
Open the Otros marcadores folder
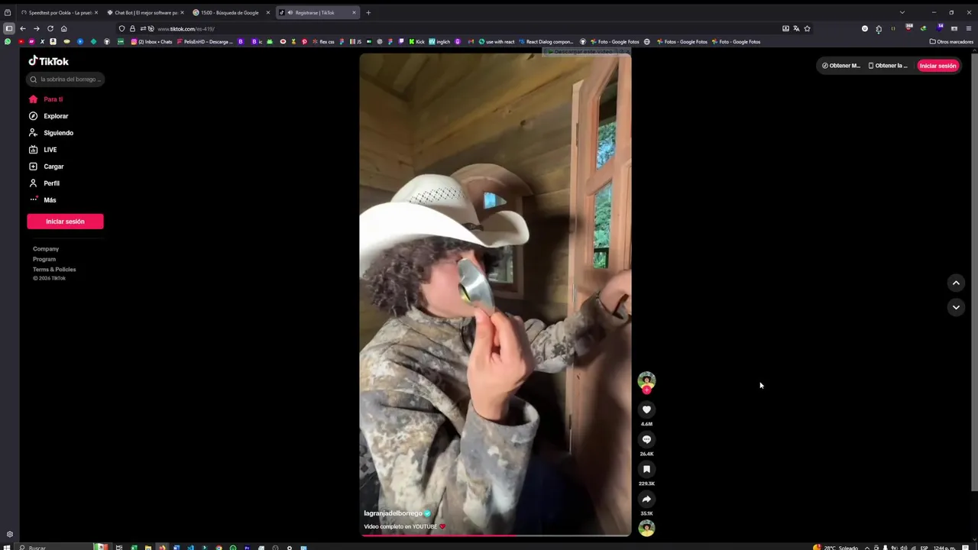951,42
